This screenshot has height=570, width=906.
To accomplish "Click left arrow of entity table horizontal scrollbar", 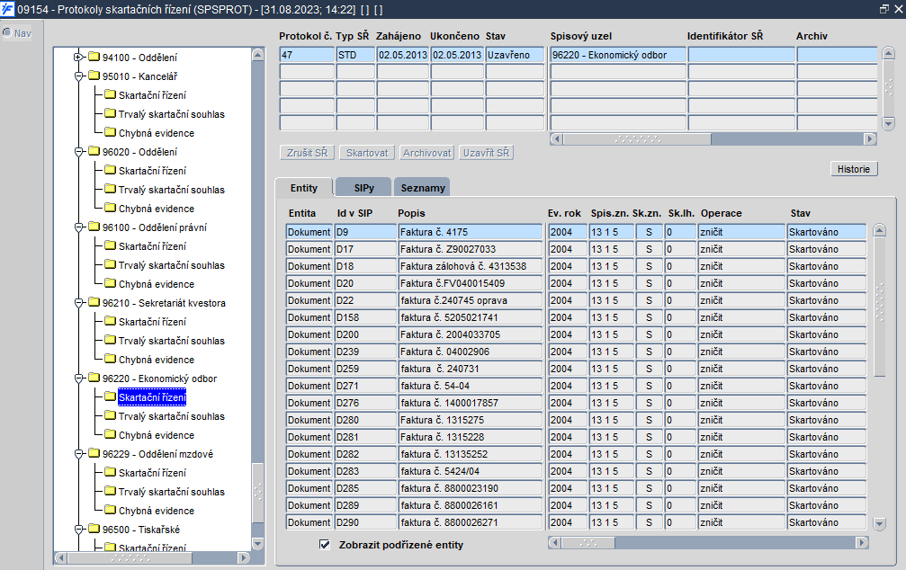I will 555,542.
